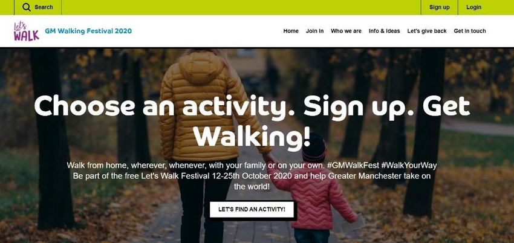The image size is (514, 243).
Task: Click the #WalkYourWay hashtag text
Action: (409, 165)
